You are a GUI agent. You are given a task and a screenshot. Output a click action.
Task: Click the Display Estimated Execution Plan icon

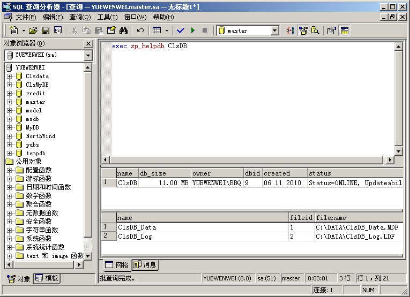click(290, 31)
